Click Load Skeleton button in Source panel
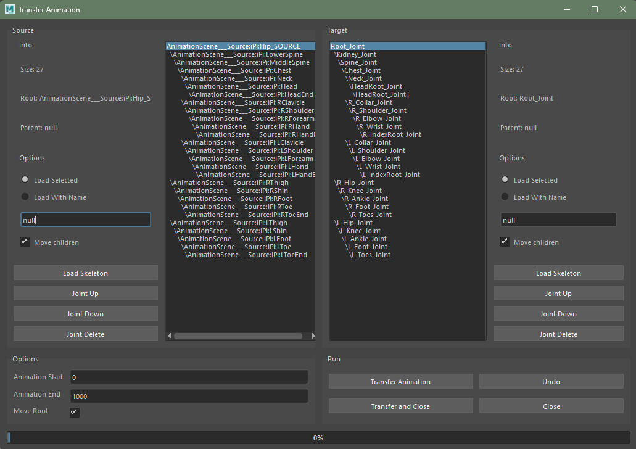636x449 pixels. [x=85, y=273]
